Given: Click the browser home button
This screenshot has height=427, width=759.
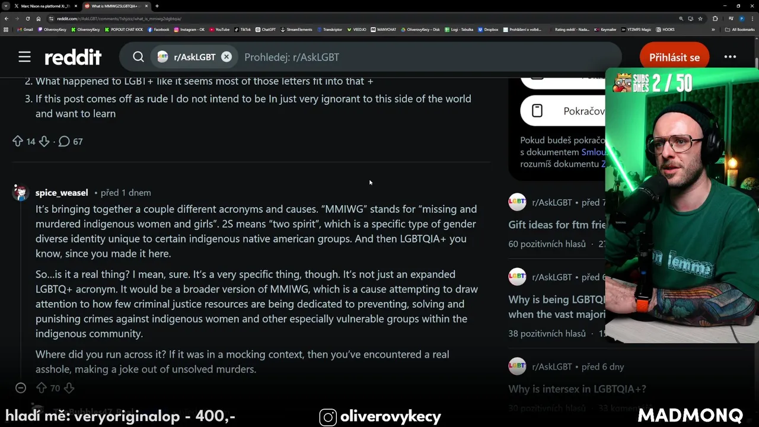Looking at the screenshot, I should click(39, 18).
